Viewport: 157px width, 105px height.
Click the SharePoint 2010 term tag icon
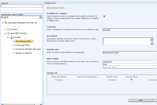coord(13,41)
